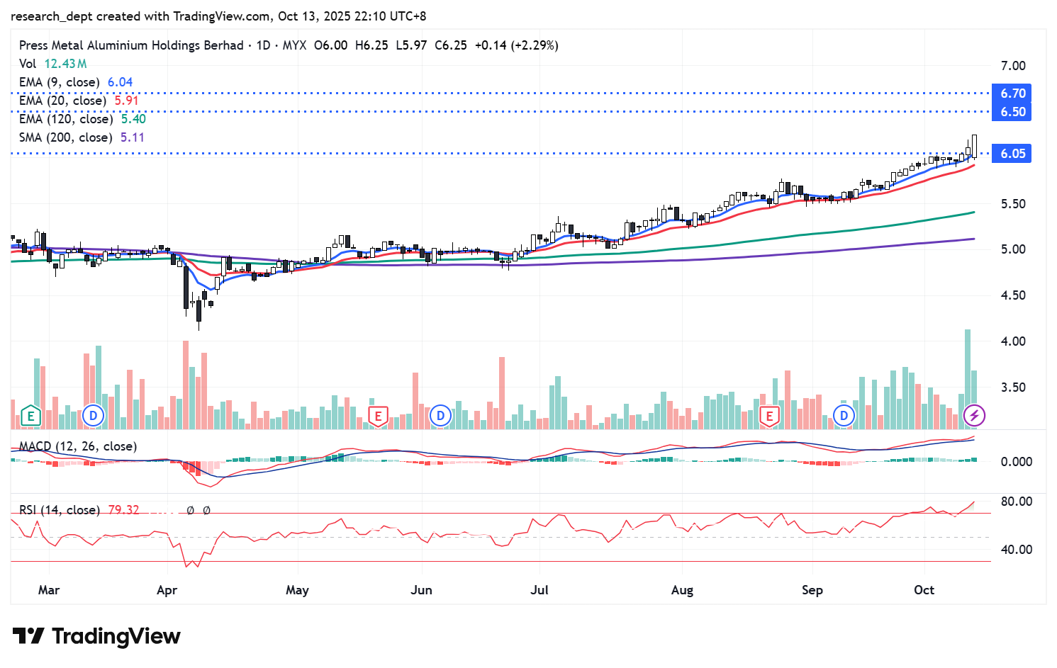The width and height of the screenshot is (1057, 668).
Task: Open the dividend marker in mid-March
Action: 93,416
